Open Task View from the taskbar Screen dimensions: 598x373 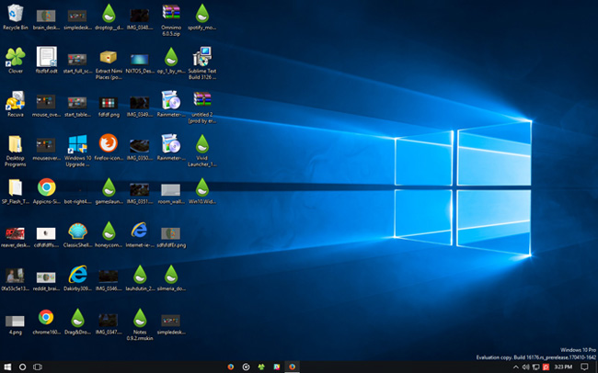point(39,367)
